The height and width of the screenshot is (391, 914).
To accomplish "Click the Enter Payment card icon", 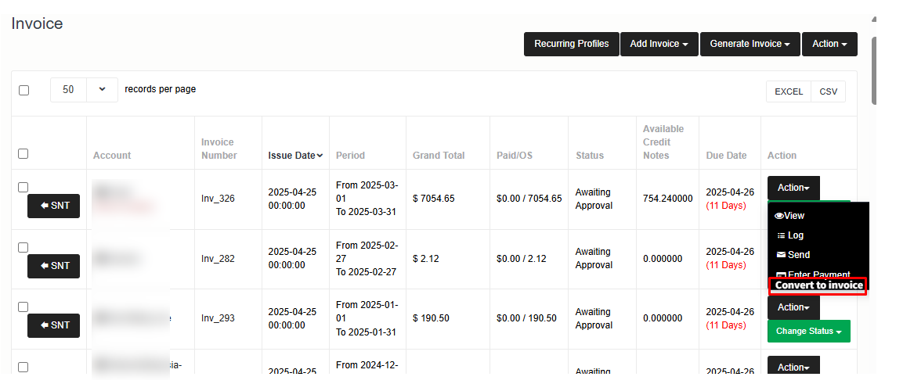I will tap(779, 274).
